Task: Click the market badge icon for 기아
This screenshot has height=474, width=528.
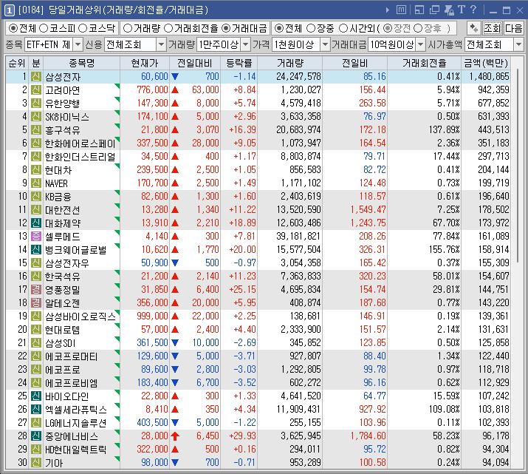Action: (36, 462)
